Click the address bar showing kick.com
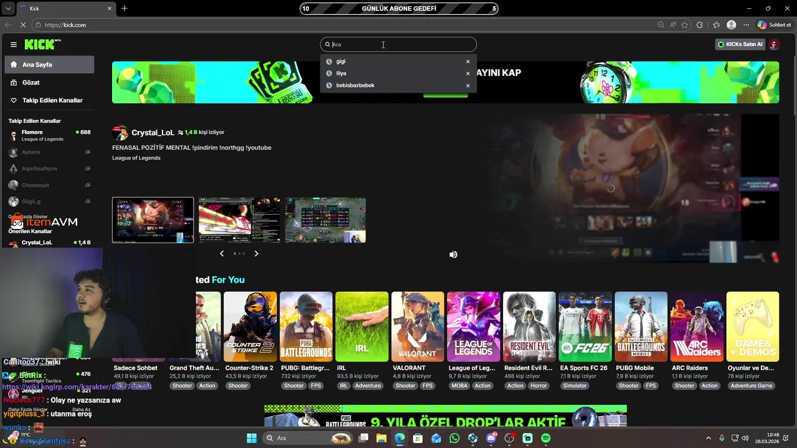The image size is (797, 448). coord(342,25)
